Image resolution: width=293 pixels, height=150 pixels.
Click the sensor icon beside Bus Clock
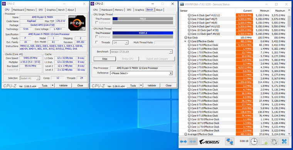(x=186, y=37)
